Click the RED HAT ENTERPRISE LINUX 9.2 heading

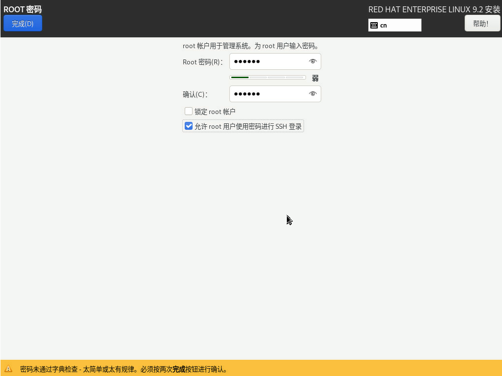point(434,9)
